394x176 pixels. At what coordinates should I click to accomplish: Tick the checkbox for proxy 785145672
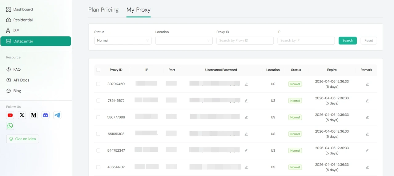[x=98, y=101]
